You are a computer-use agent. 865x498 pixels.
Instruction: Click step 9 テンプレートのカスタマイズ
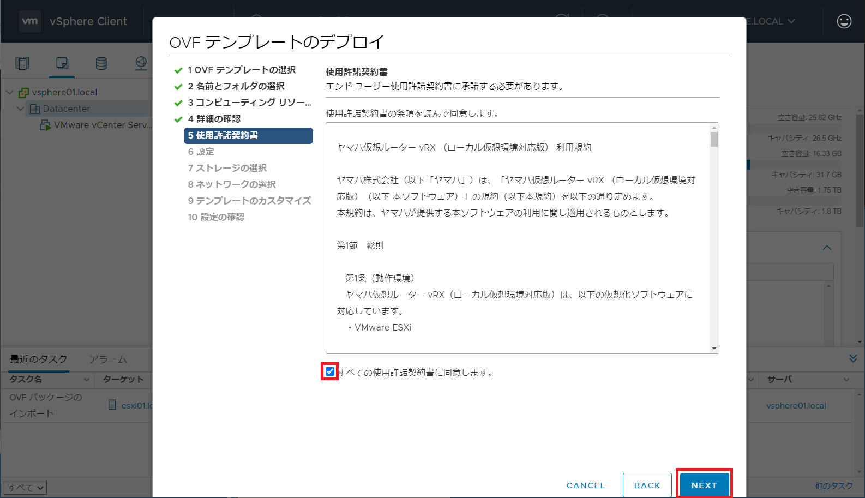pyautogui.click(x=249, y=201)
